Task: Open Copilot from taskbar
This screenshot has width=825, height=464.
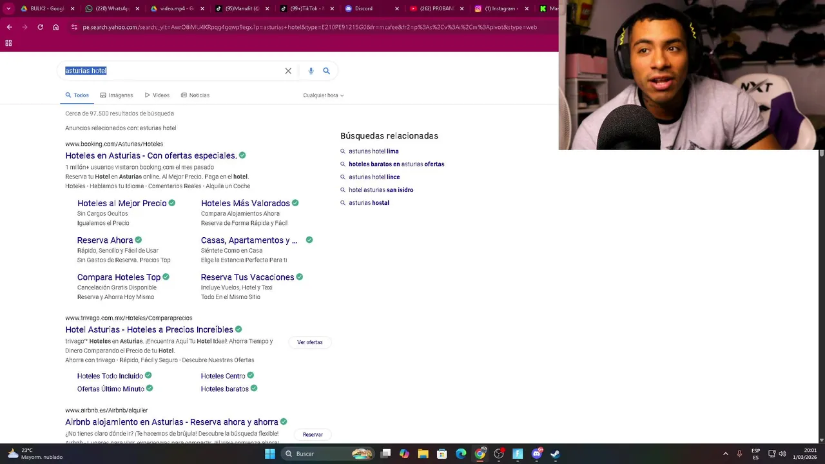Action: coord(404,454)
